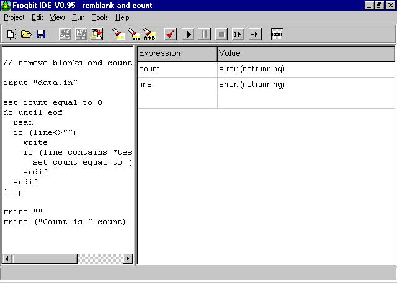Click the Replace A→B flashlight icon
The width and height of the screenshot is (397, 298).
(149, 34)
